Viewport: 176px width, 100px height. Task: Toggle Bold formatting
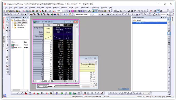[102, 14]
